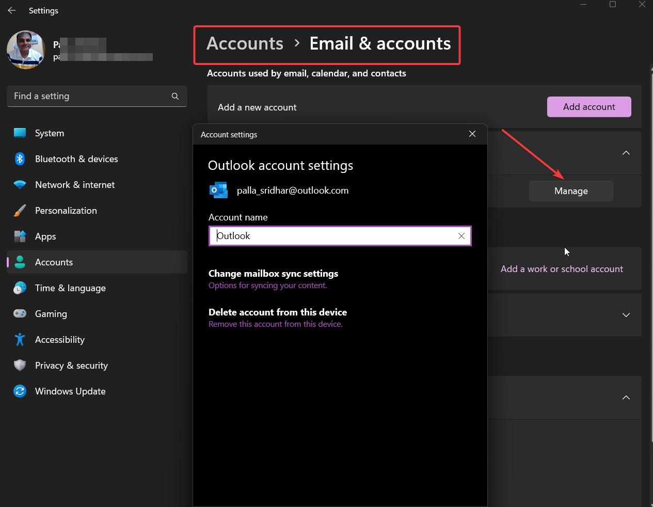Click the back arrow in Settings
The height and width of the screenshot is (507, 653).
point(12,10)
